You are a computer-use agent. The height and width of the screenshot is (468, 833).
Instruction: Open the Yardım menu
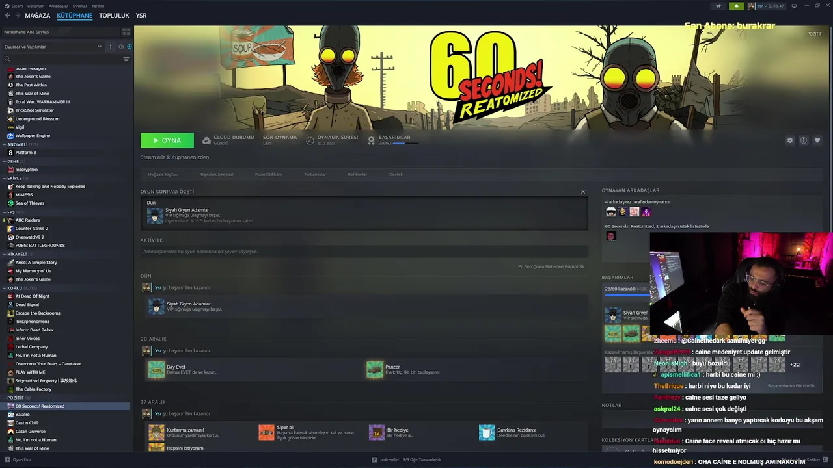[x=98, y=6]
